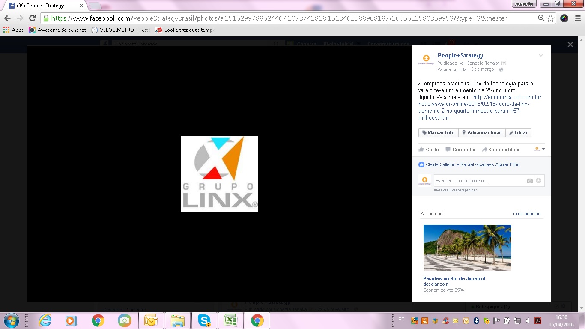Click the [?] help next to Conecte Tanaka

point(504,63)
